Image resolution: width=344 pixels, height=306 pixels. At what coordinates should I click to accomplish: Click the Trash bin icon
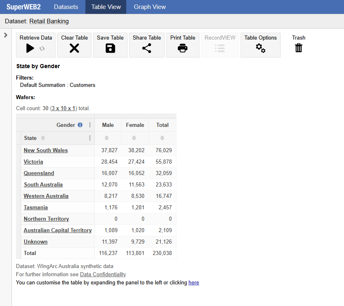click(299, 48)
